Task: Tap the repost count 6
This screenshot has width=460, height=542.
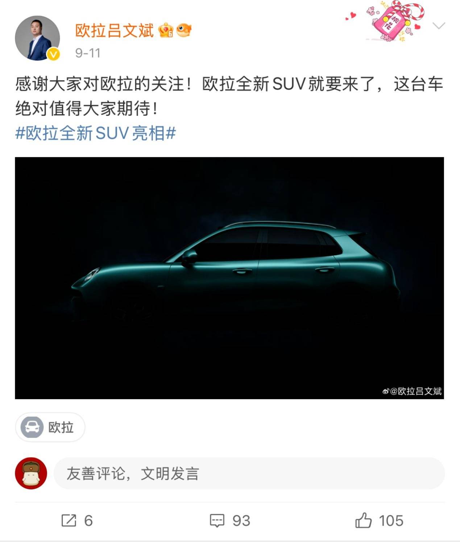Action: point(88,521)
